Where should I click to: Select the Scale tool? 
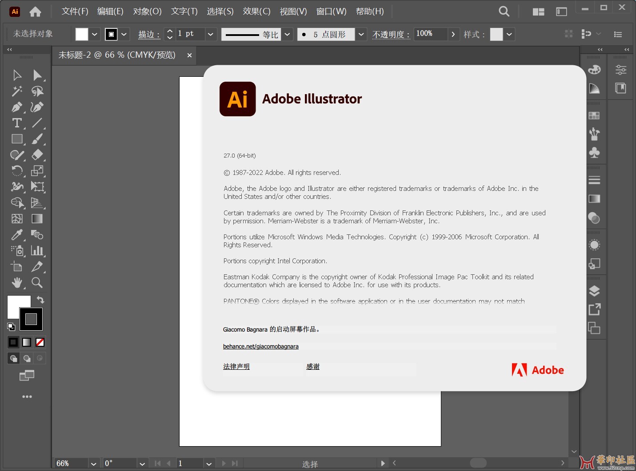point(37,171)
